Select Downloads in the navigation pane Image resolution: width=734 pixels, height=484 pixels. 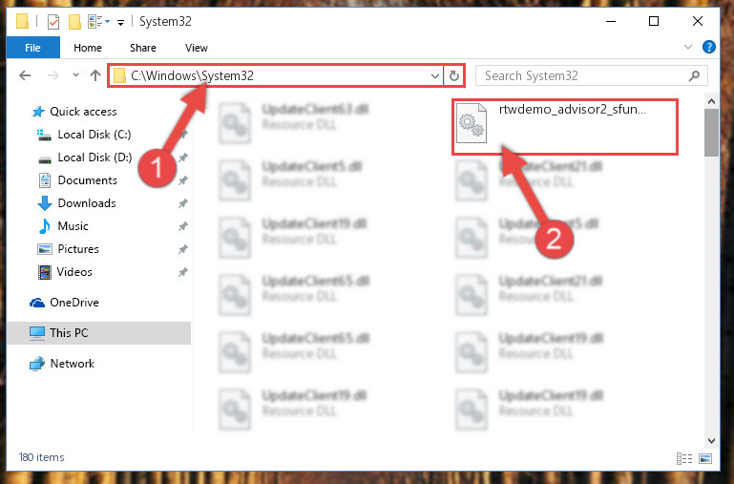pyautogui.click(x=87, y=203)
